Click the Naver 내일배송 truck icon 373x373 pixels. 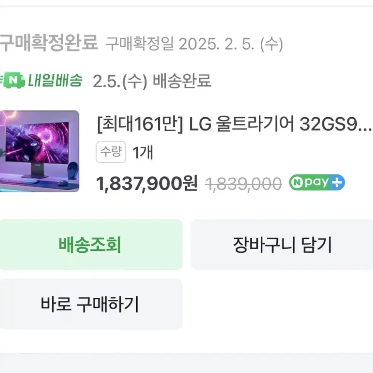(x=12, y=80)
